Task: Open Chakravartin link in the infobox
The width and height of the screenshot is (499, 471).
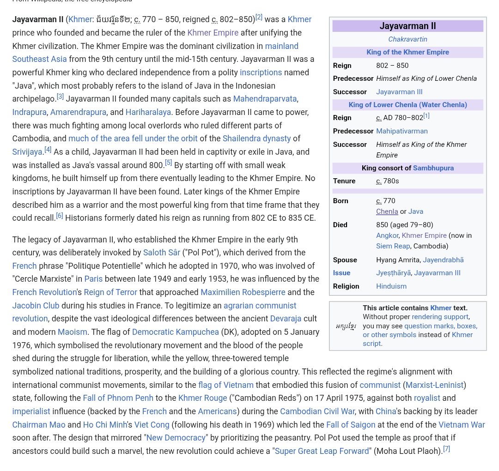Action: (x=408, y=39)
